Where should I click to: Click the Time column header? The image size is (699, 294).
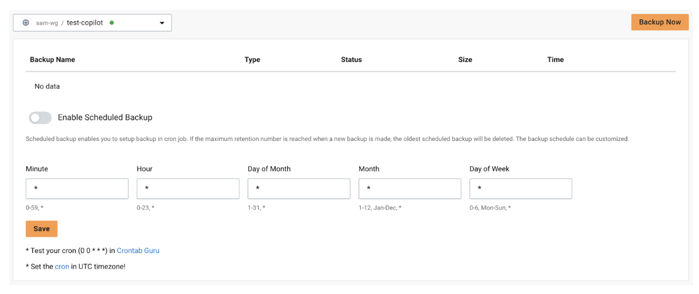pos(555,60)
